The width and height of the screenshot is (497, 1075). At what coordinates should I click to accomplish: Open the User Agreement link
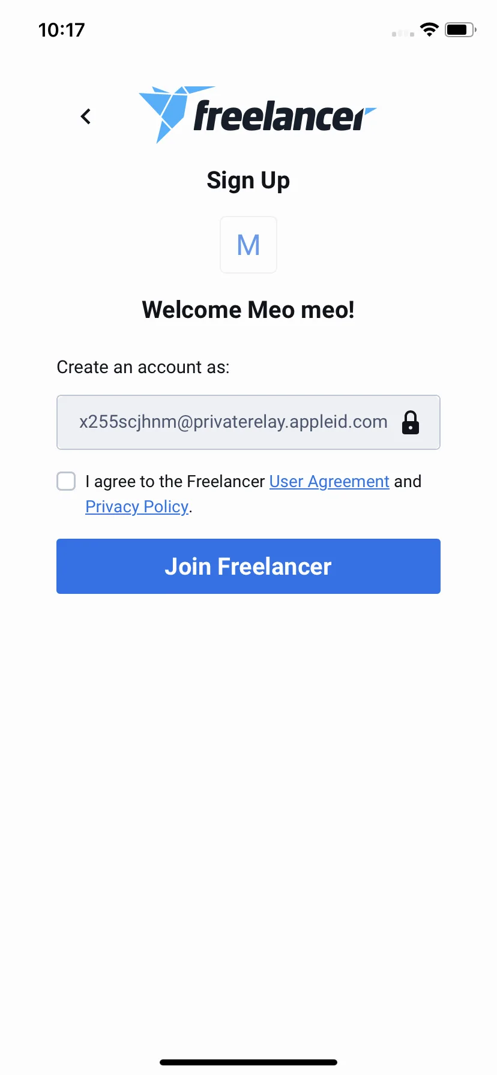(x=330, y=481)
